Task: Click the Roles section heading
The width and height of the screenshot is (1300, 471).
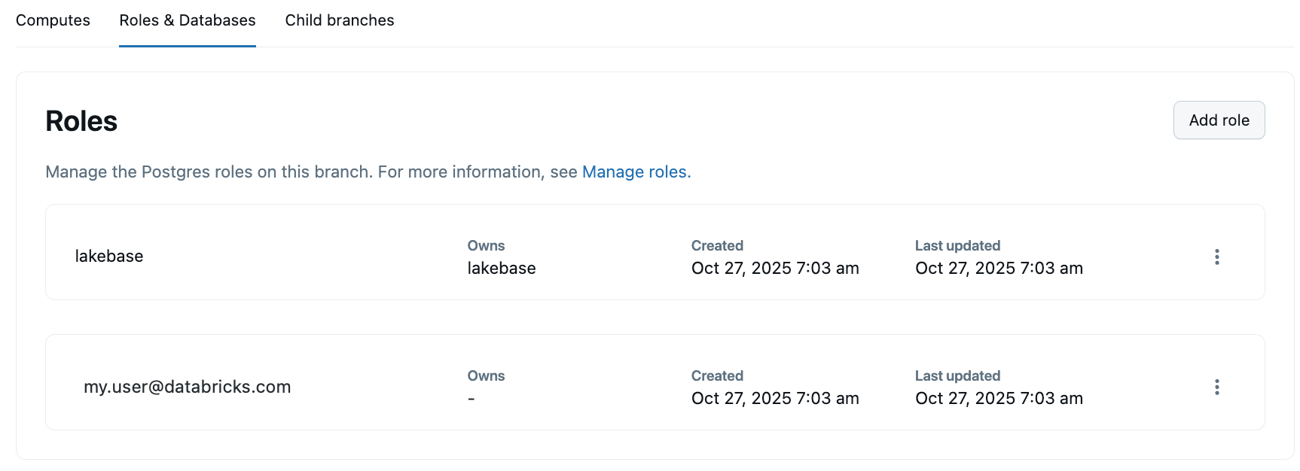Action: (81, 121)
